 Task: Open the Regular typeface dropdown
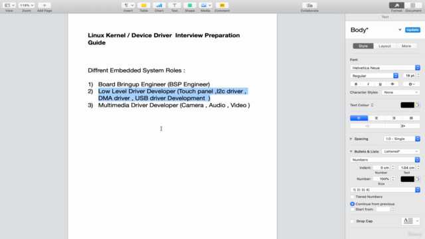[374, 76]
